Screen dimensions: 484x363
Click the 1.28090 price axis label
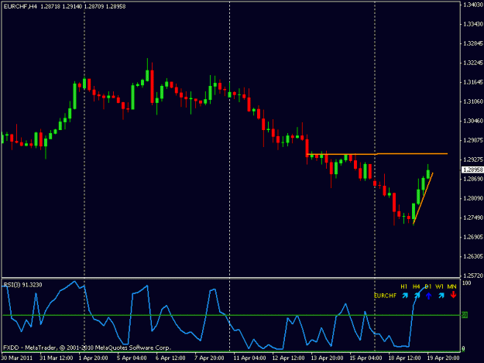(x=473, y=198)
